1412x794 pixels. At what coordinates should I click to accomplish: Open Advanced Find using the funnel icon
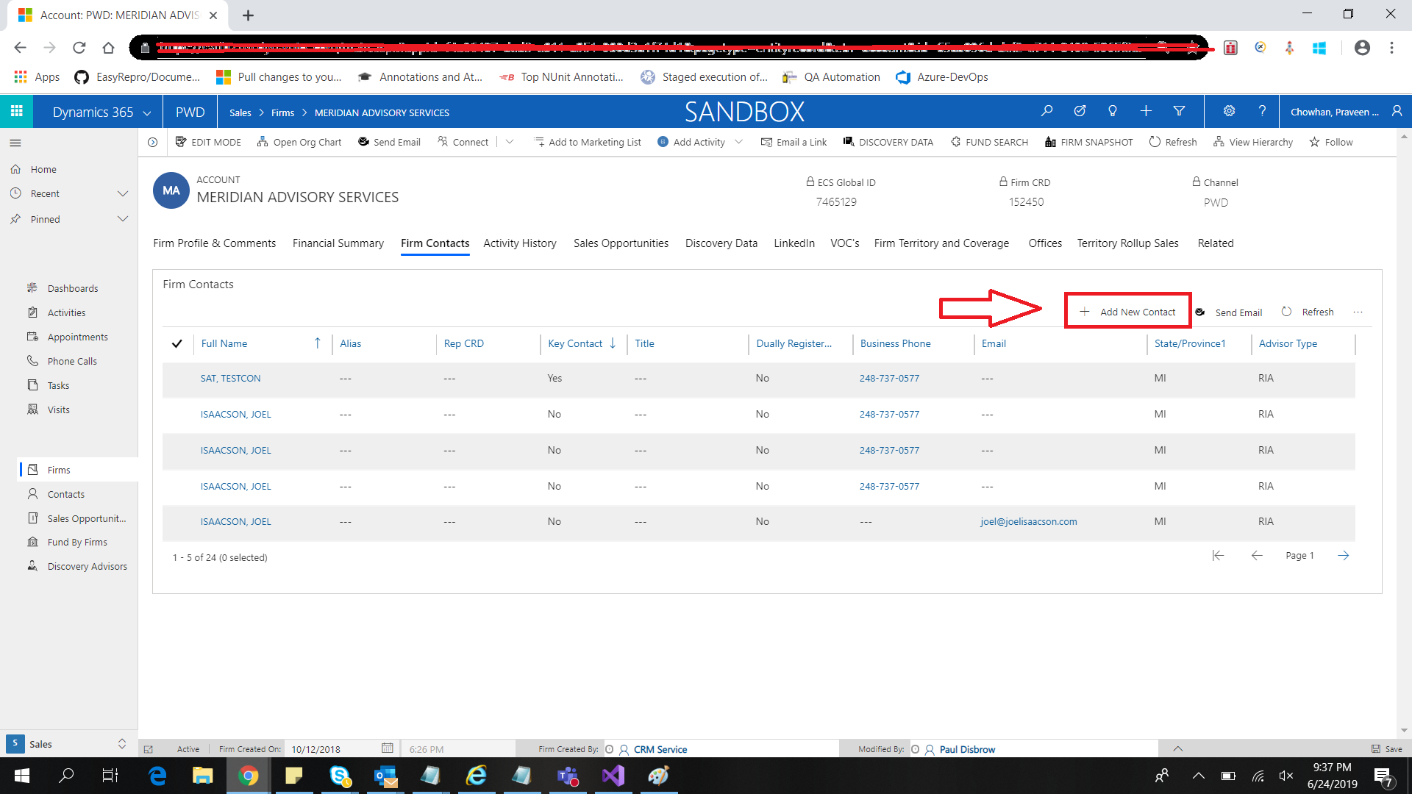1179,111
